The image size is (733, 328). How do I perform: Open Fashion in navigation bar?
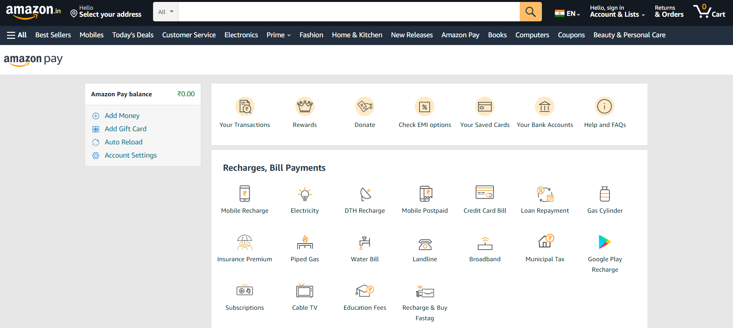pyautogui.click(x=311, y=35)
